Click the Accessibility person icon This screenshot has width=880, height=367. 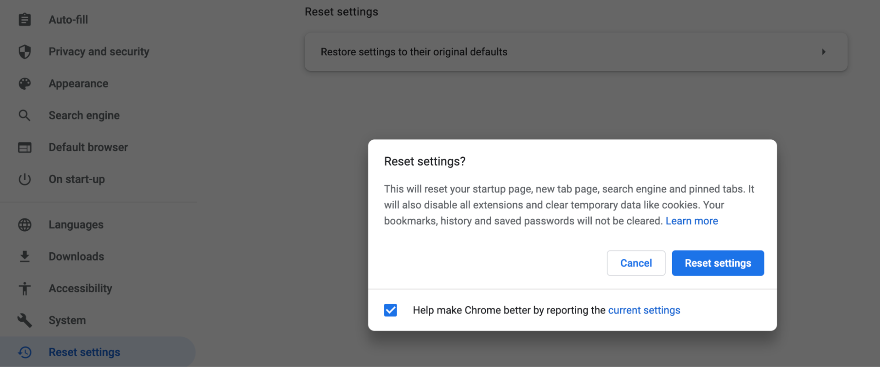[25, 288]
